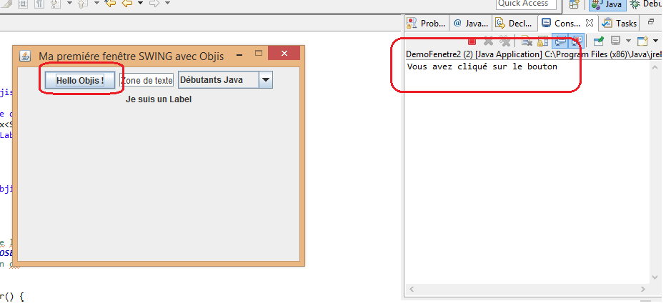This screenshot has width=666, height=306.
Task: Switch to the Java perspective
Action: coord(606,4)
